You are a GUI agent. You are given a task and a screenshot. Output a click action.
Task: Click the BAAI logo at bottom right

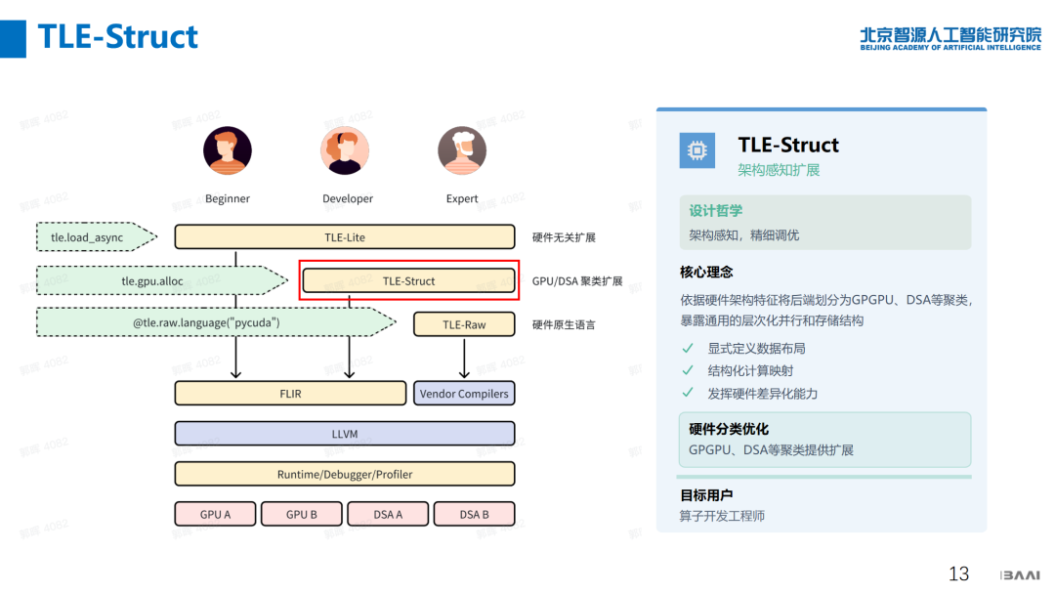1020,575
